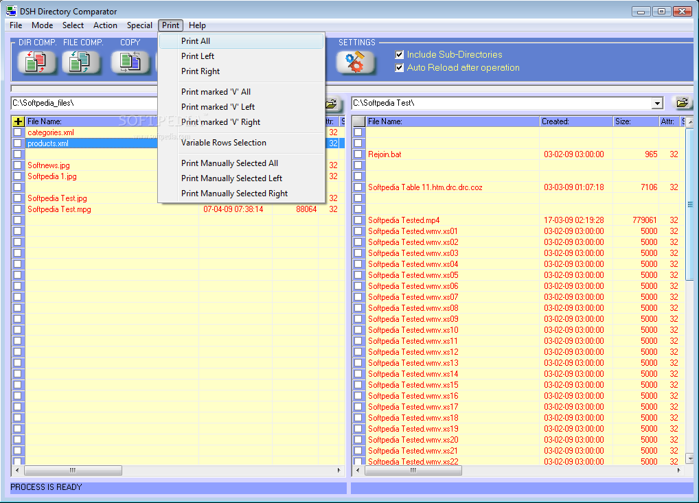Choose Print Left from the menu
699x503 pixels.
(x=241, y=56)
